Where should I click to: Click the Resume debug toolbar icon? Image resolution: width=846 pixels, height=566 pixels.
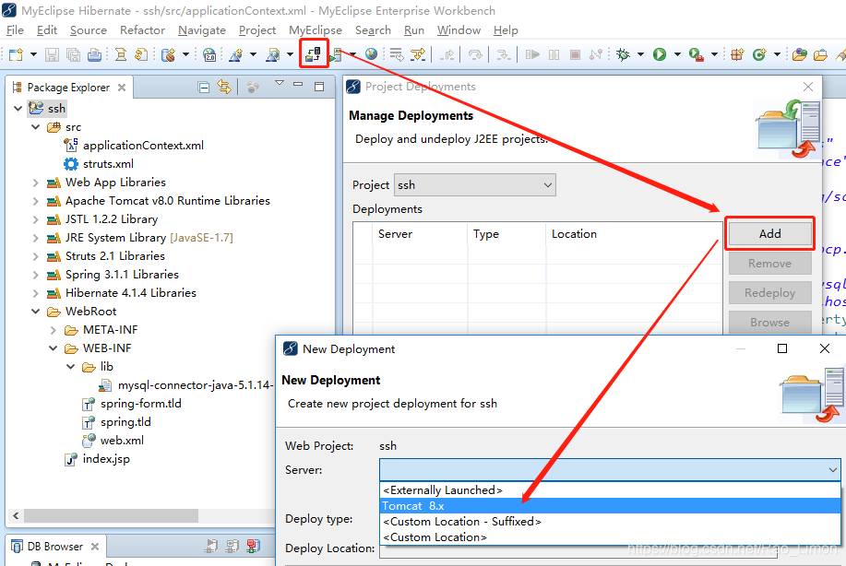[x=532, y=54]
